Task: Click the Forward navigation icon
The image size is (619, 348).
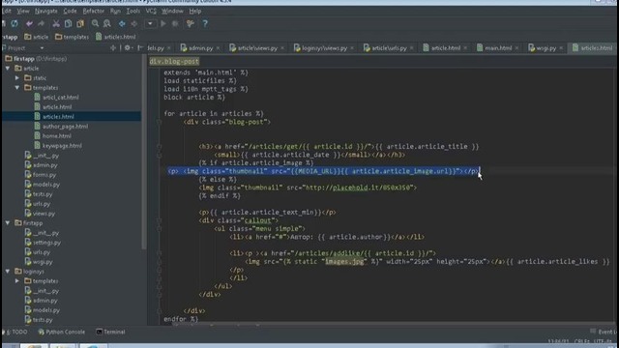Action: pyautogui.click(x=134, y=23)
